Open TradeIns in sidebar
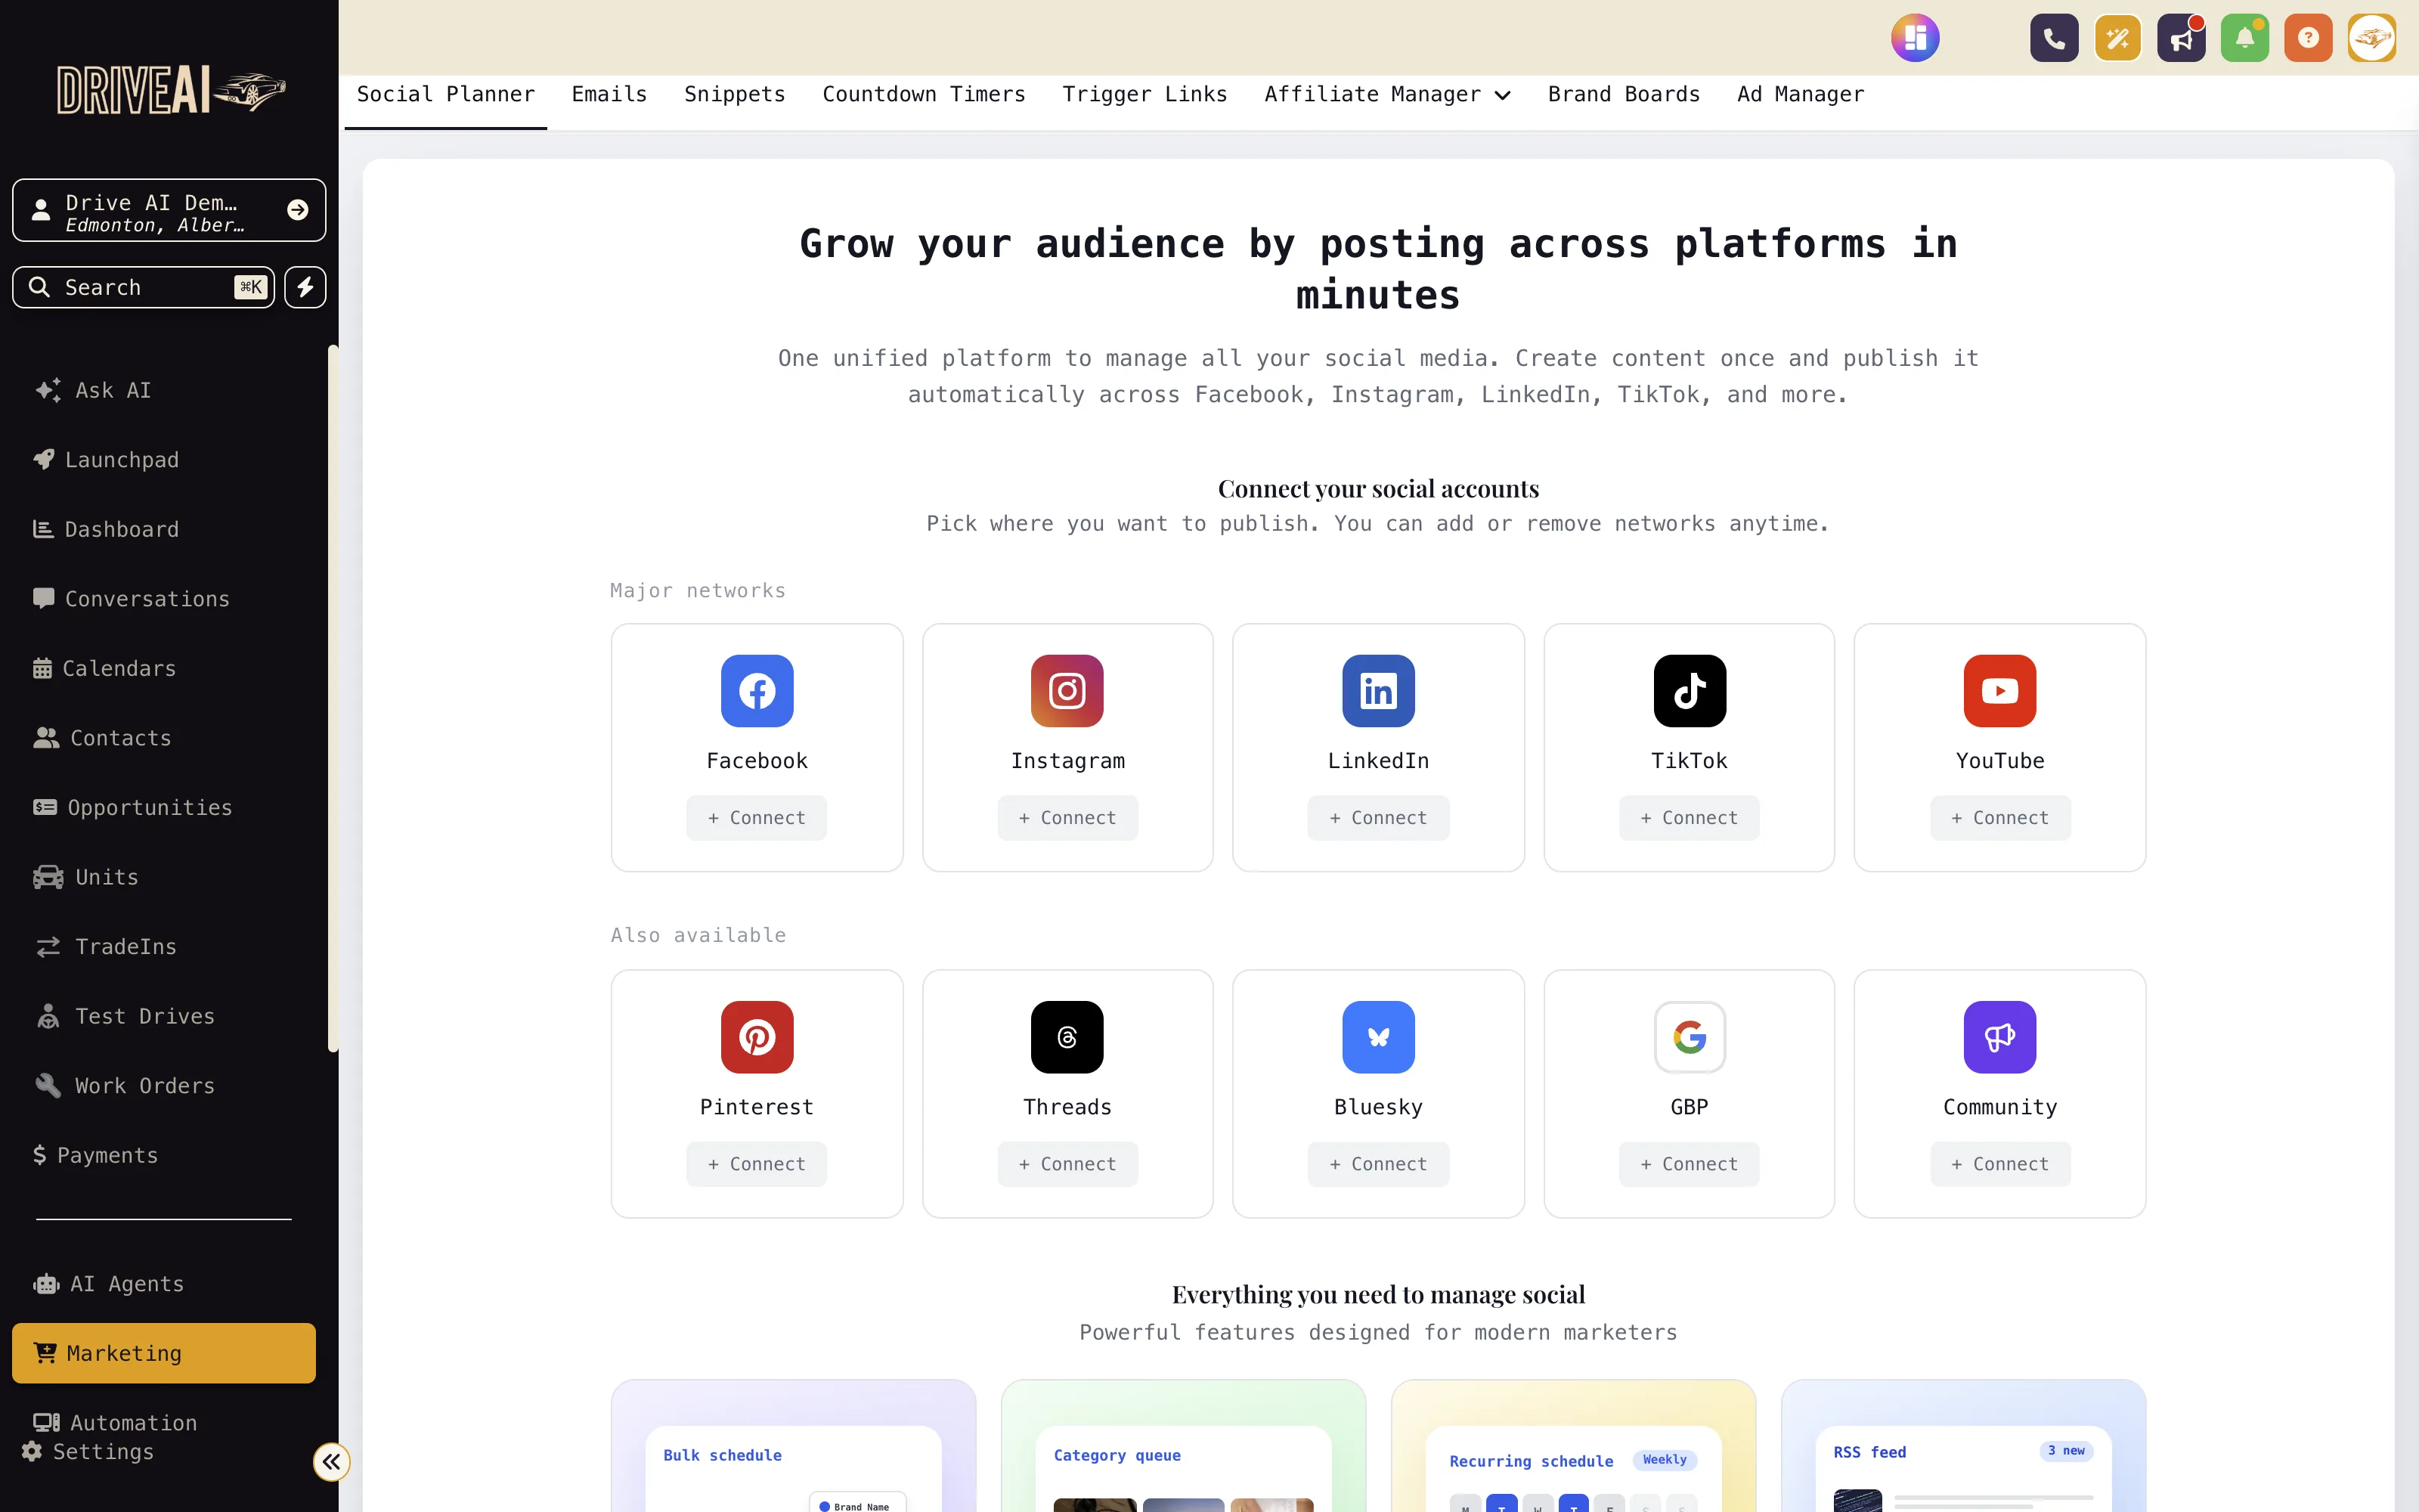 [x=164, y=946]
